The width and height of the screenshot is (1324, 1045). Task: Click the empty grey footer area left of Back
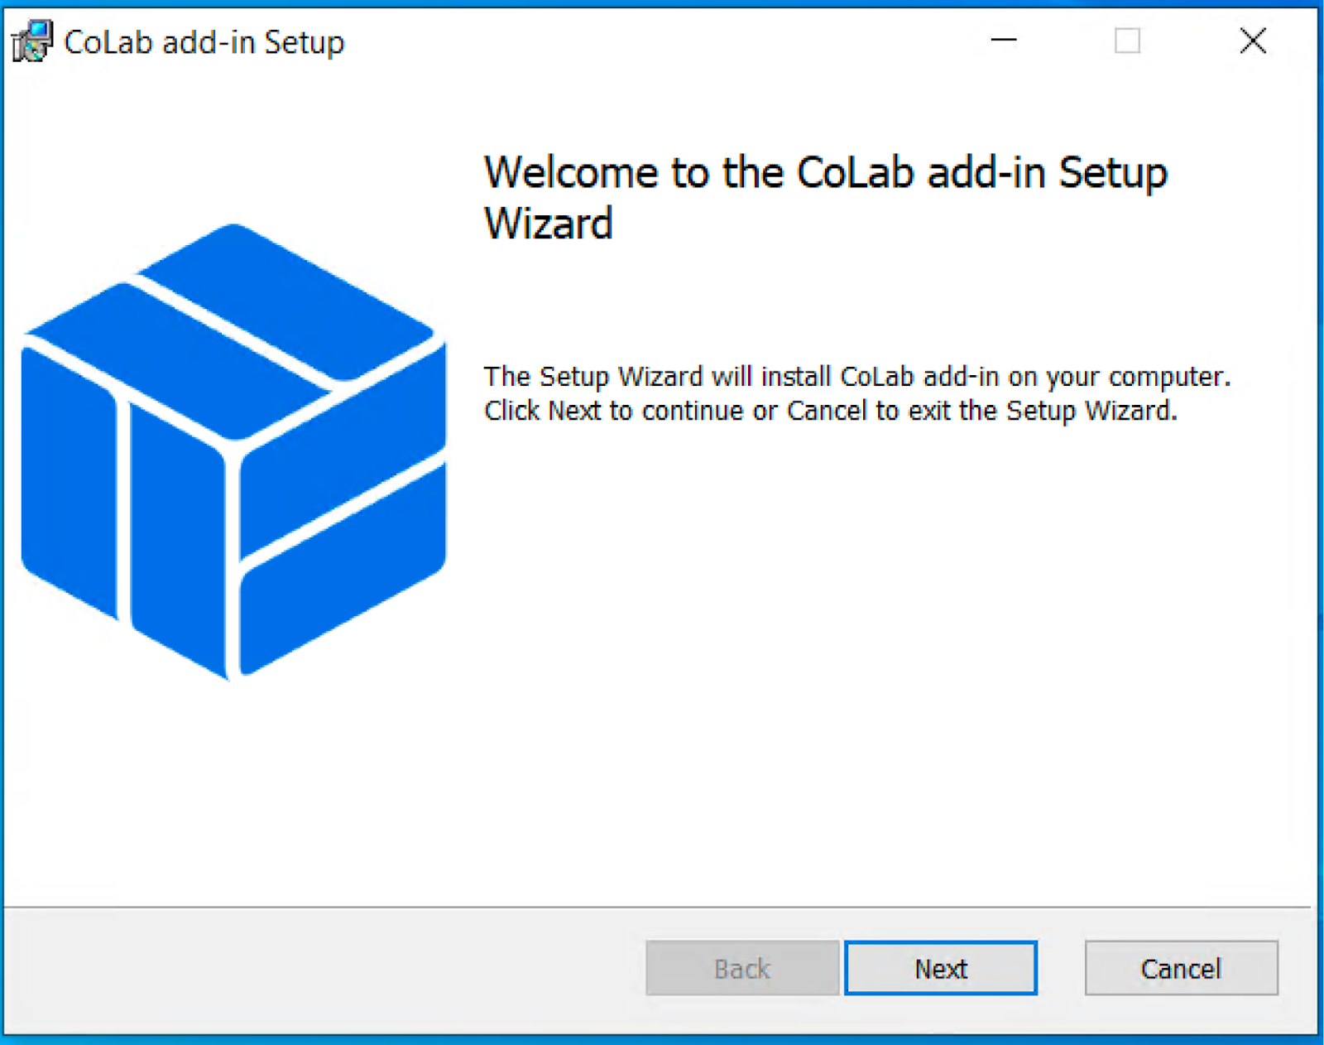(323, 969)
